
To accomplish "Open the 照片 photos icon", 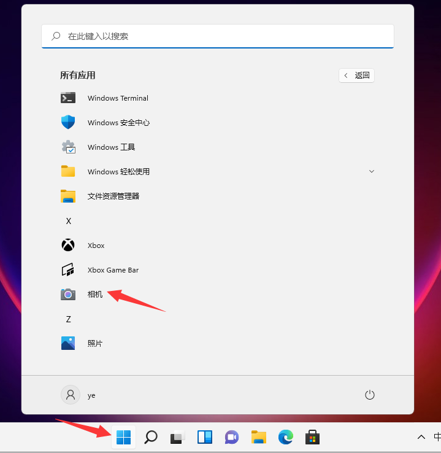I will click(68, 343).
